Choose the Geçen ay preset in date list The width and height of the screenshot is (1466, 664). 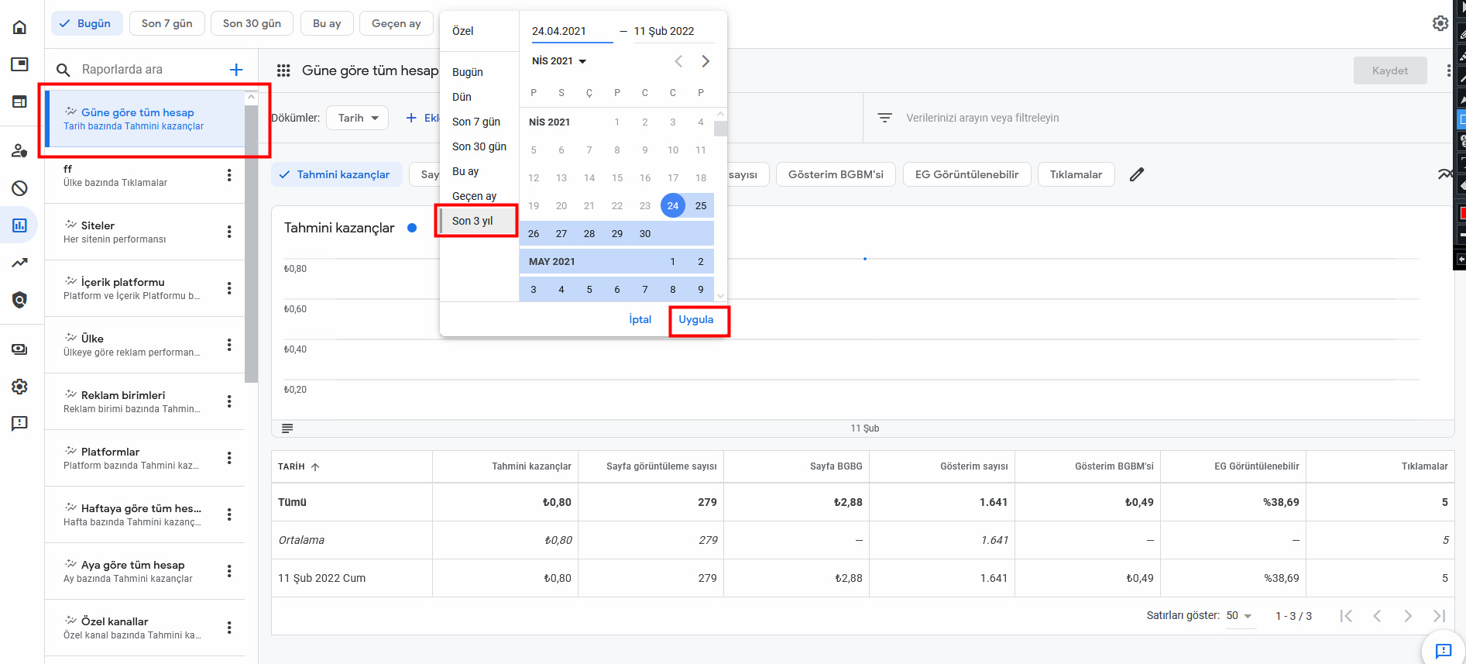[x=474, y=196]
